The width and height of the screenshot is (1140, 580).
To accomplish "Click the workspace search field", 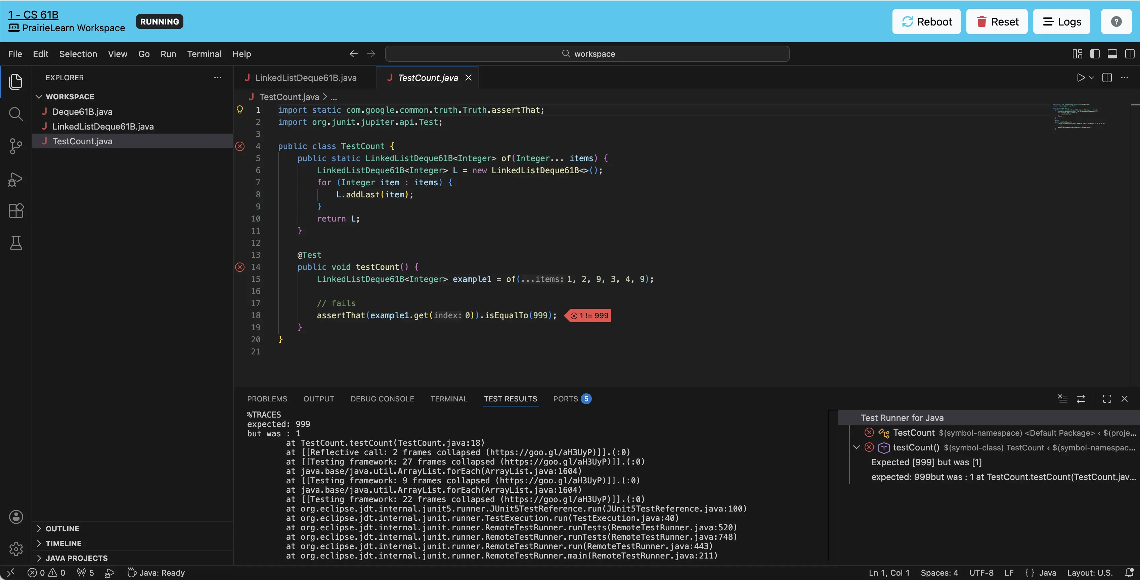I will click(587, 54).
